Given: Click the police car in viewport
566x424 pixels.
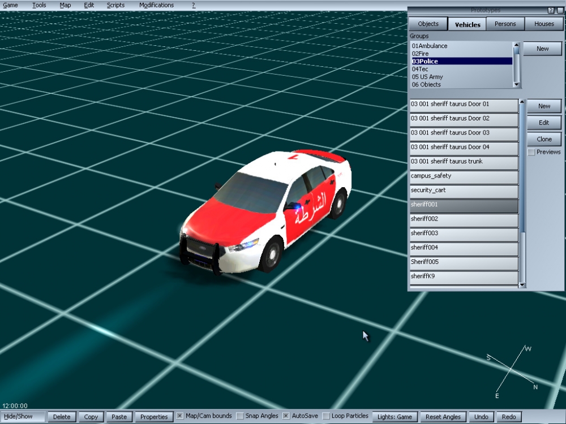Looking at the screenshot, I should pos(265,213).
